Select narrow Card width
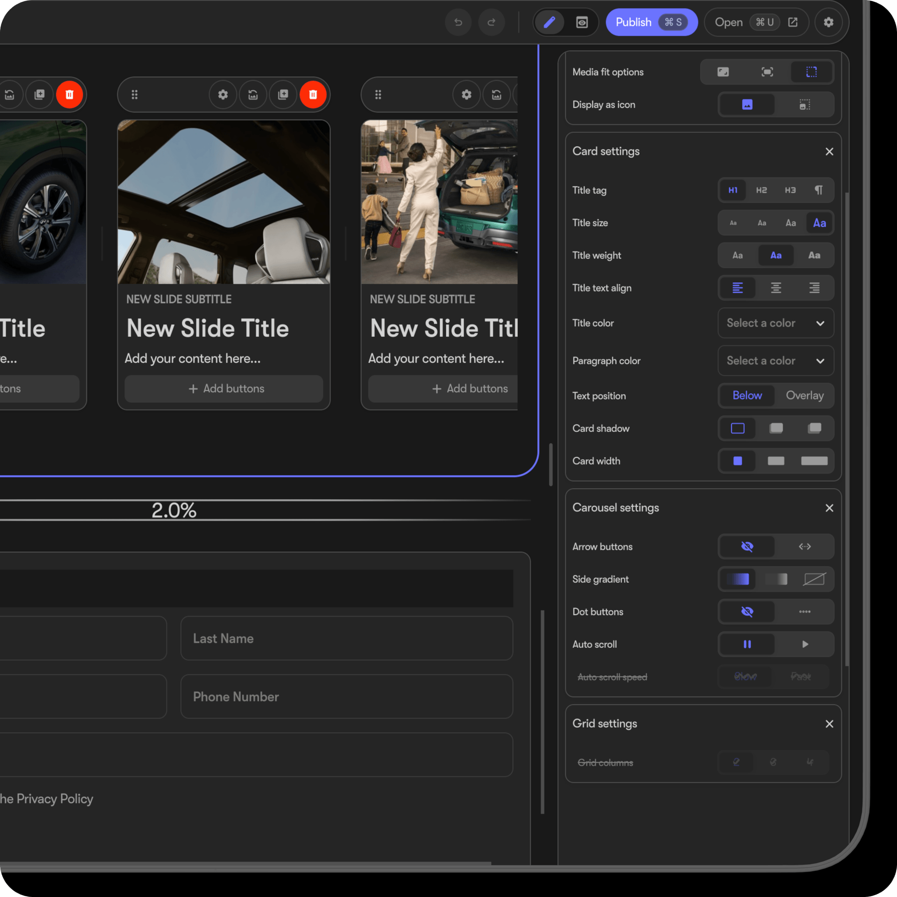This screenshot has height=897, width=897. [737, 461]
